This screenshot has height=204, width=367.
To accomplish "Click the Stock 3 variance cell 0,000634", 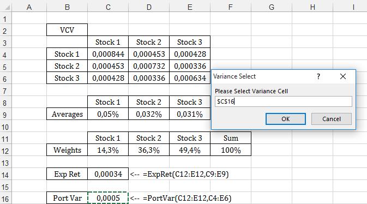I will [190, 78].
